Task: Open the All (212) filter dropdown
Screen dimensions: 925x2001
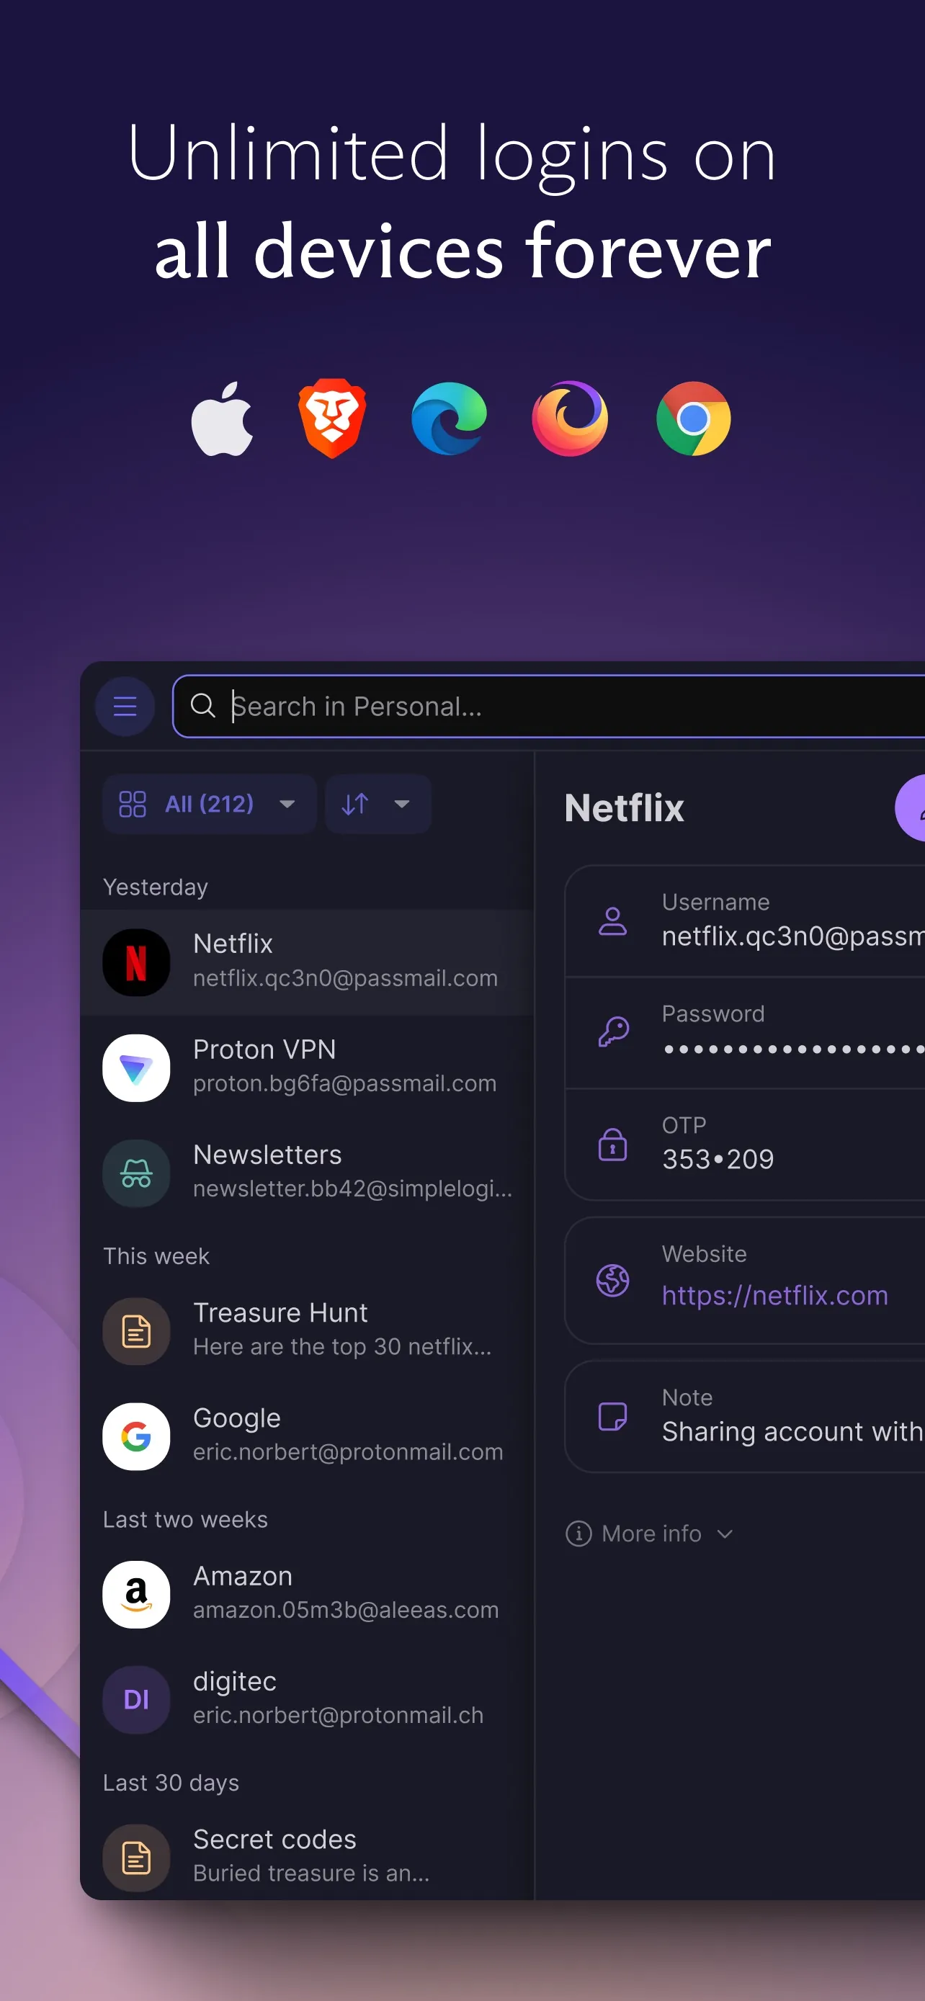Action: tap(209, 804)
